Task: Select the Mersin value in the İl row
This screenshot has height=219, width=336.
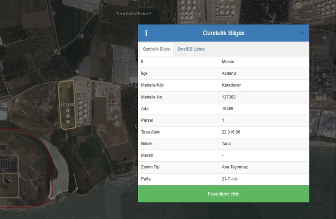Action: pyautogui.click(x=228, y=62)
